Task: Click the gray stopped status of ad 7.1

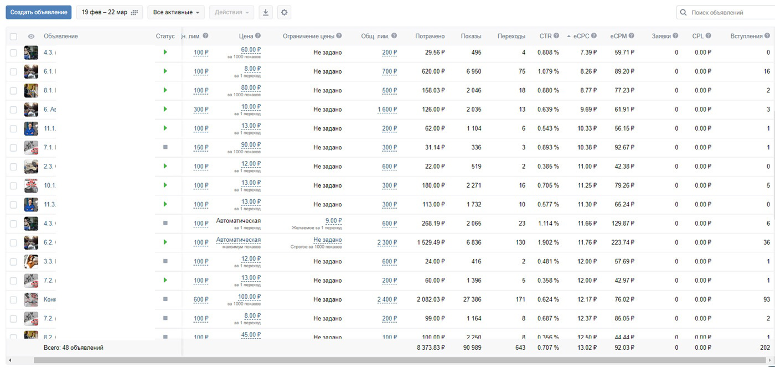Action: [x=165, y=147]
